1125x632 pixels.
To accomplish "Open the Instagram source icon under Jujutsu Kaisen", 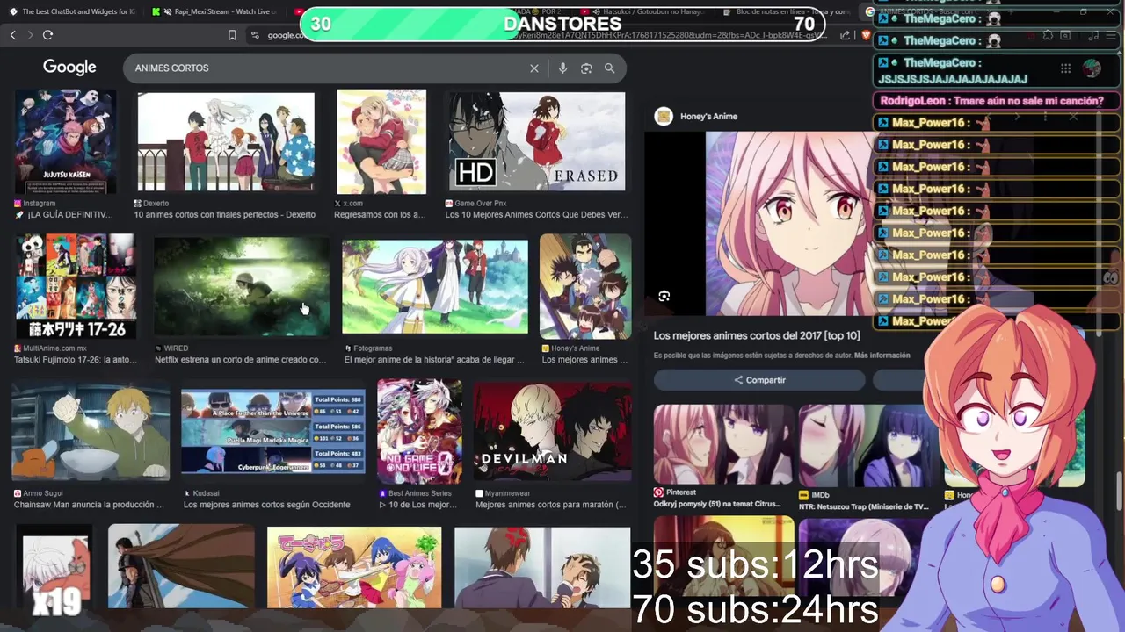I will pos(18,204).
